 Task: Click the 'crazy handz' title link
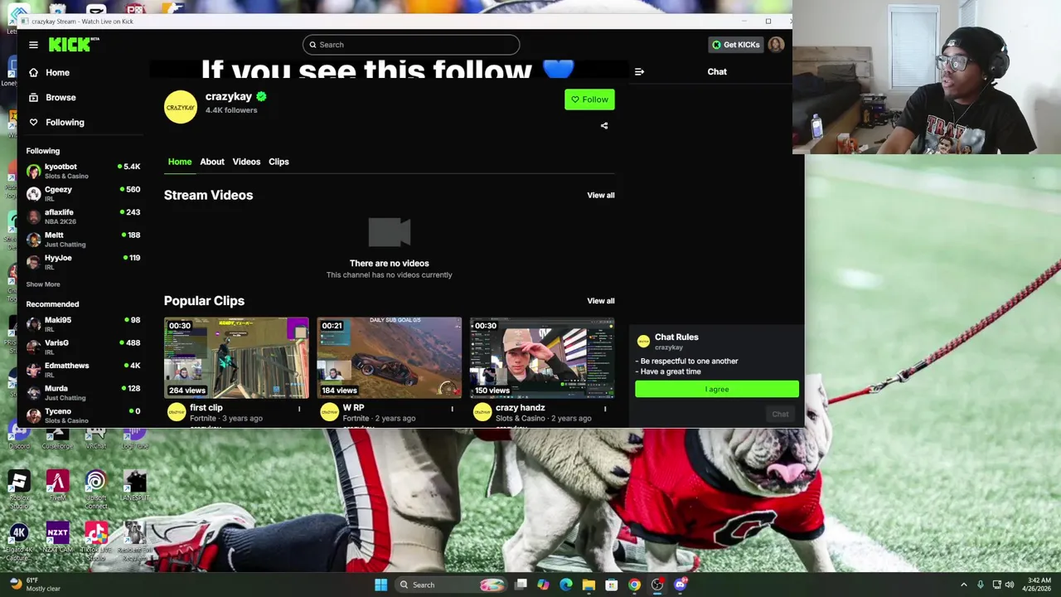[x=520, y=408]
